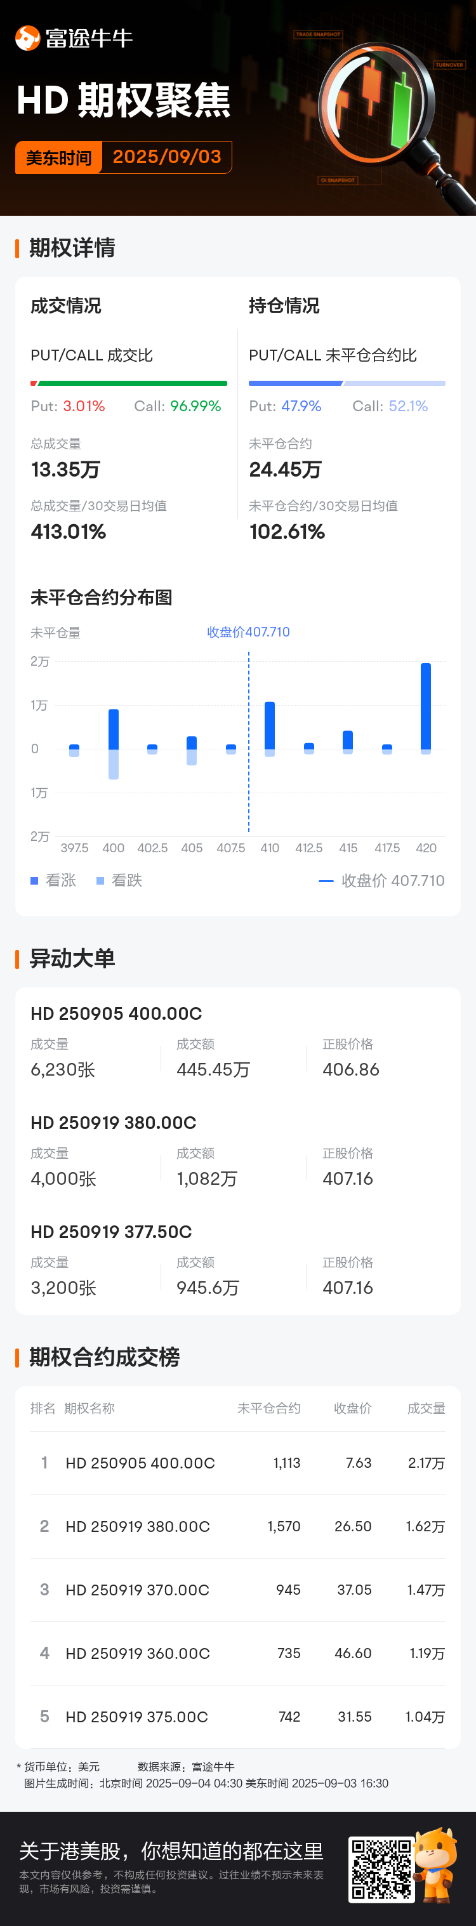Click the PUT/CALL 成交比 progress bar
The image size is (476, 1926).
click(x=129, y=383)
